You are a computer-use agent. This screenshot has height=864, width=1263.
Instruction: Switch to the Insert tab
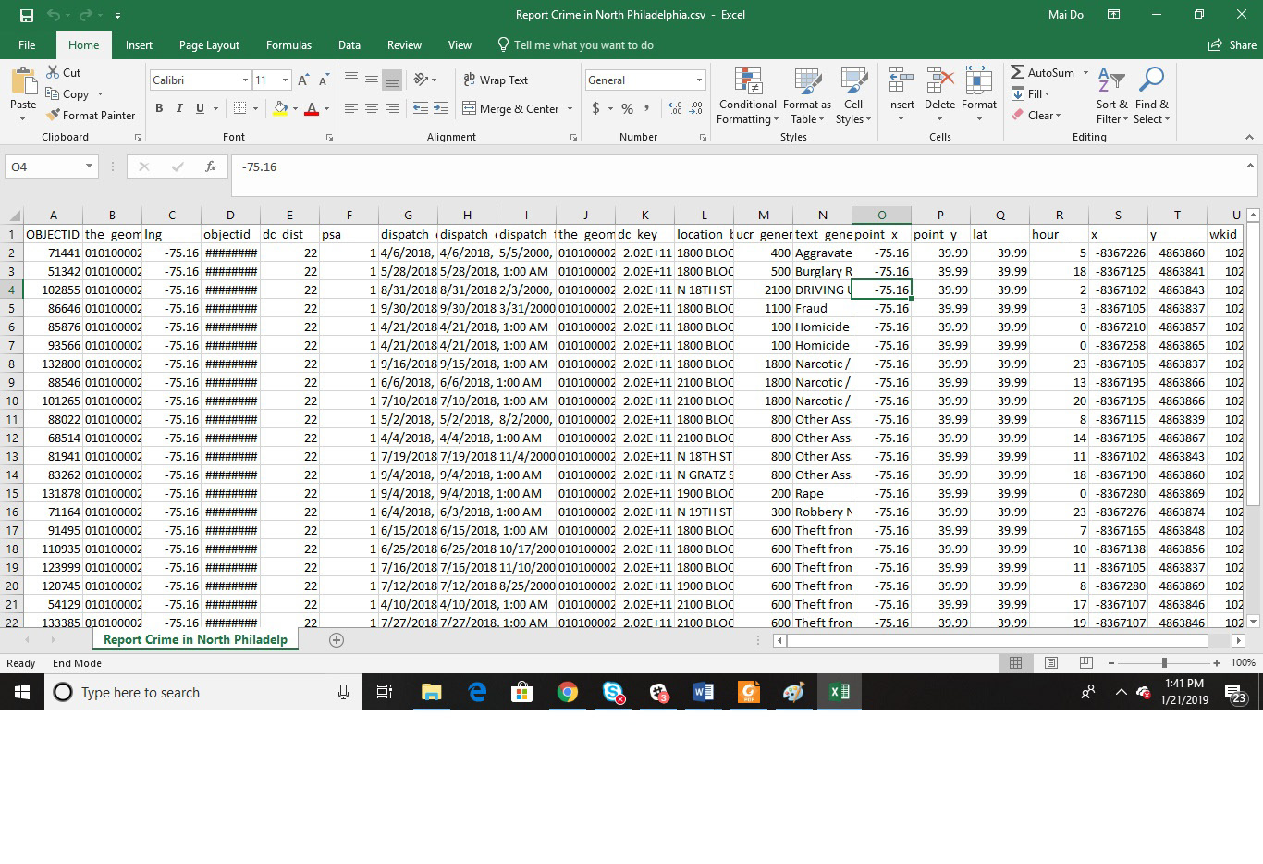[x=139, y=44]
